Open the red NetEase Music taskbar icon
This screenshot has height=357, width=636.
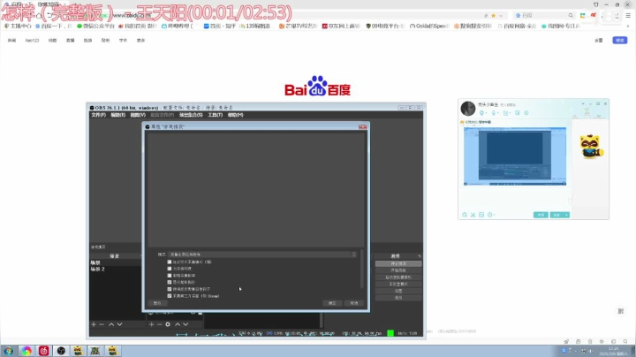coord(43,351)
